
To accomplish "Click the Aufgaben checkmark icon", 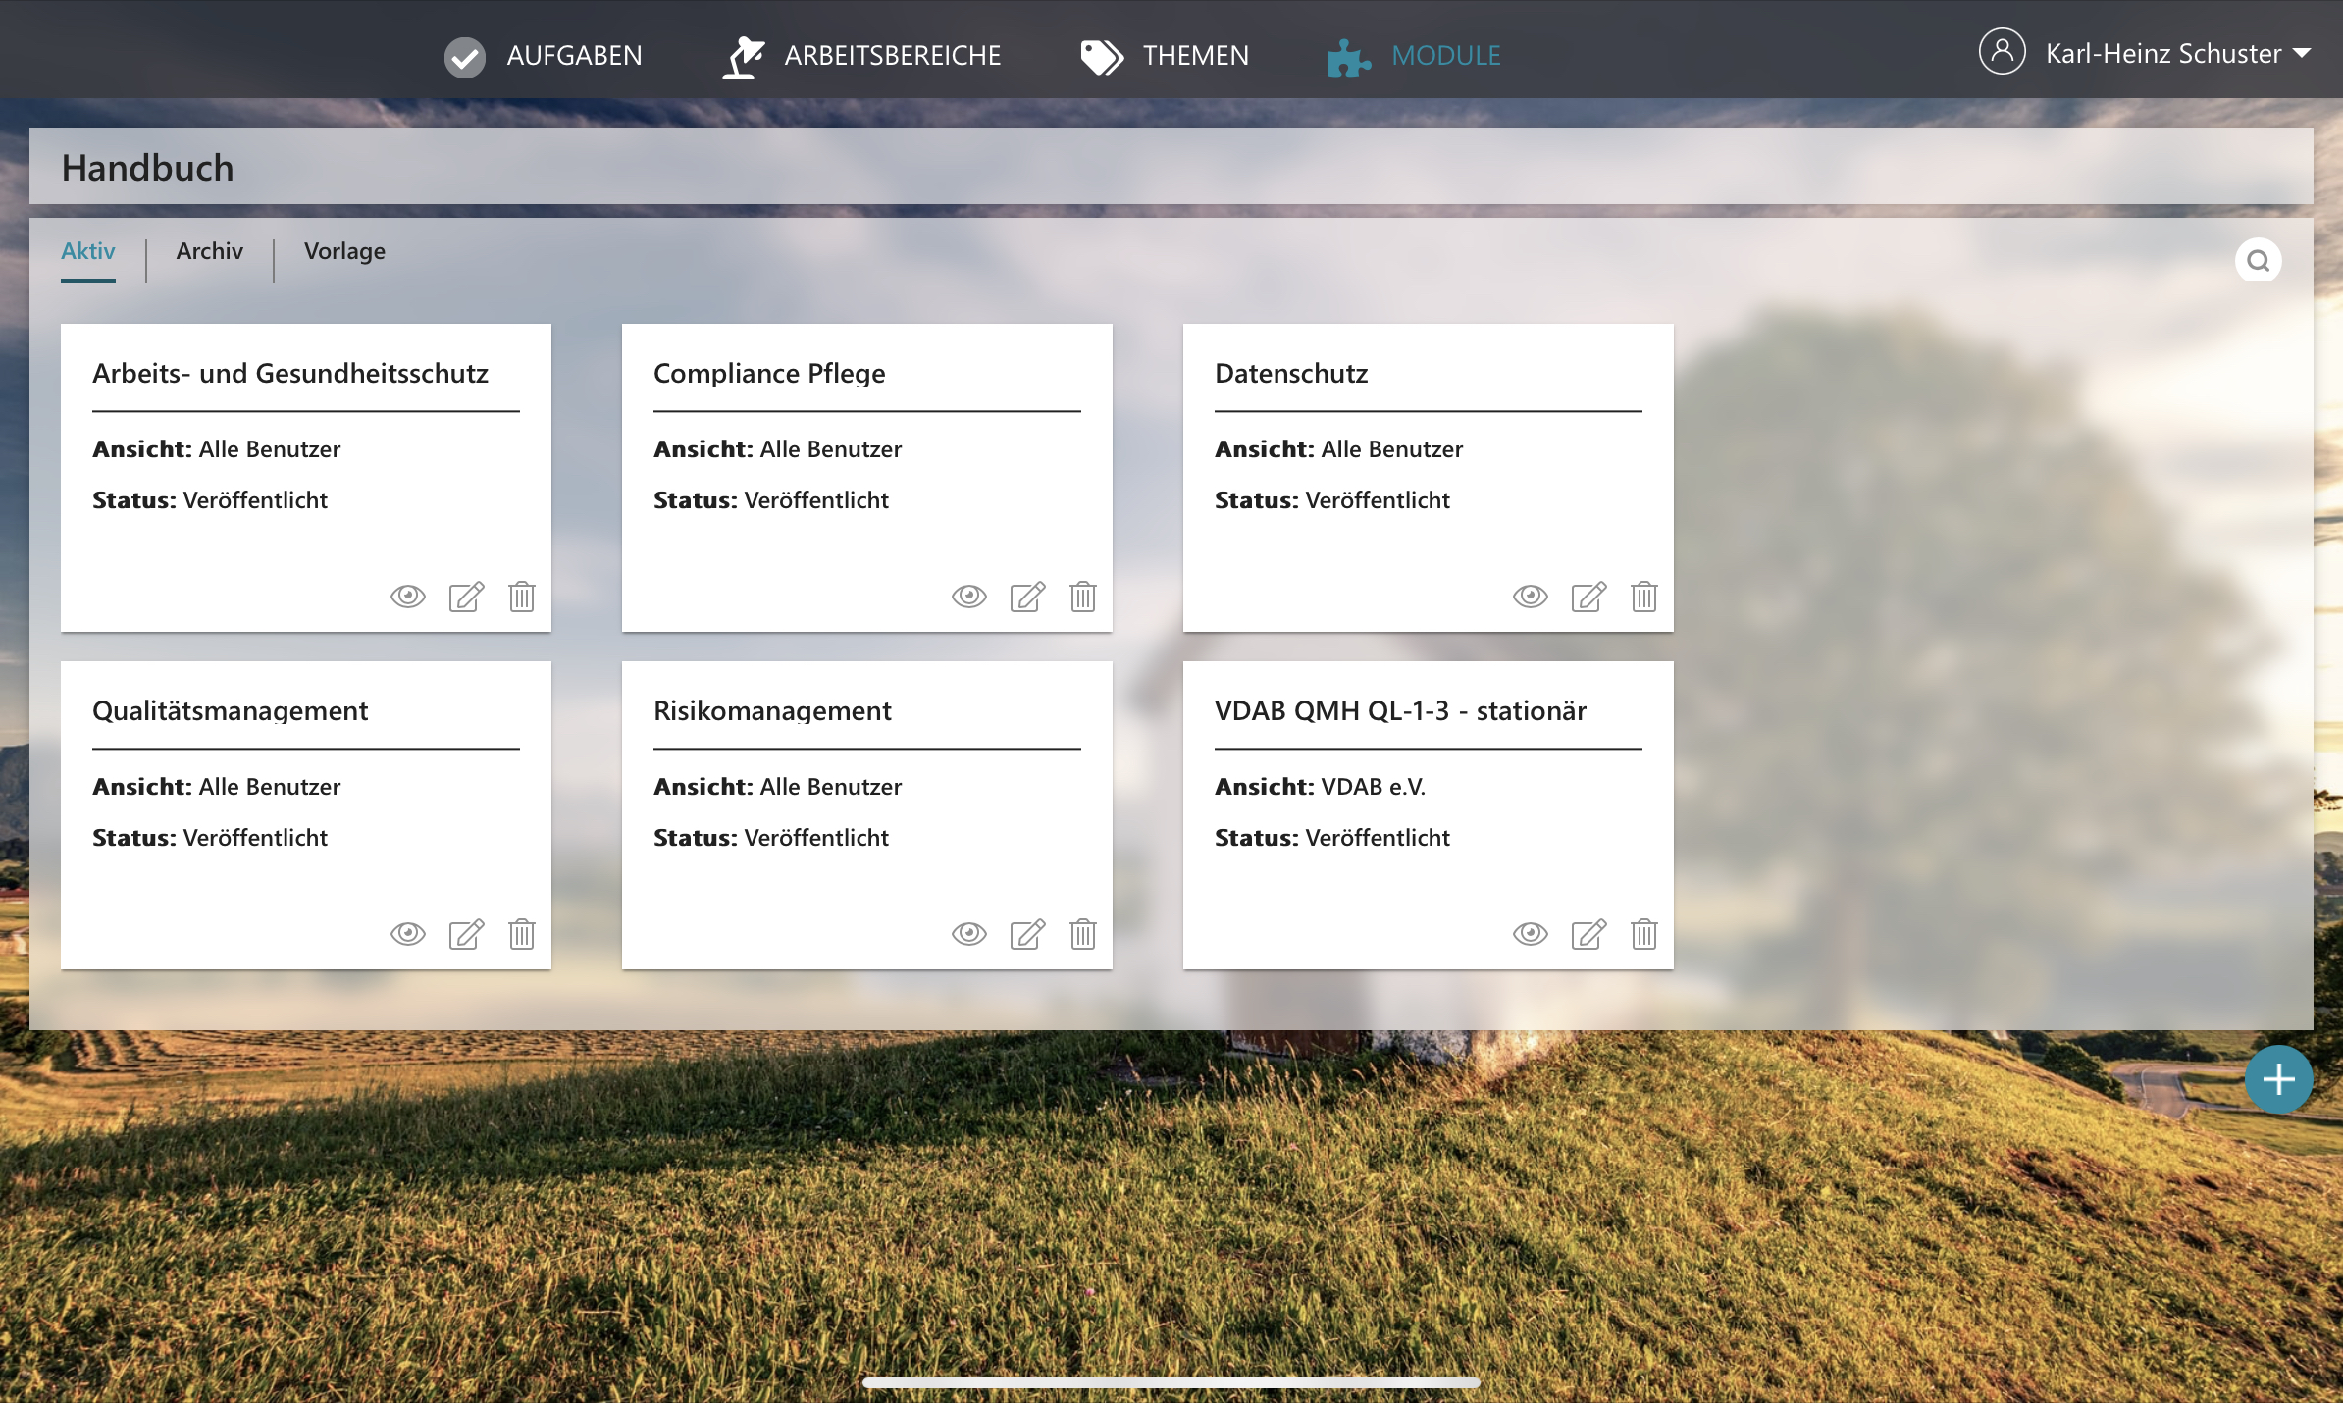I will [x=464, y=57].
